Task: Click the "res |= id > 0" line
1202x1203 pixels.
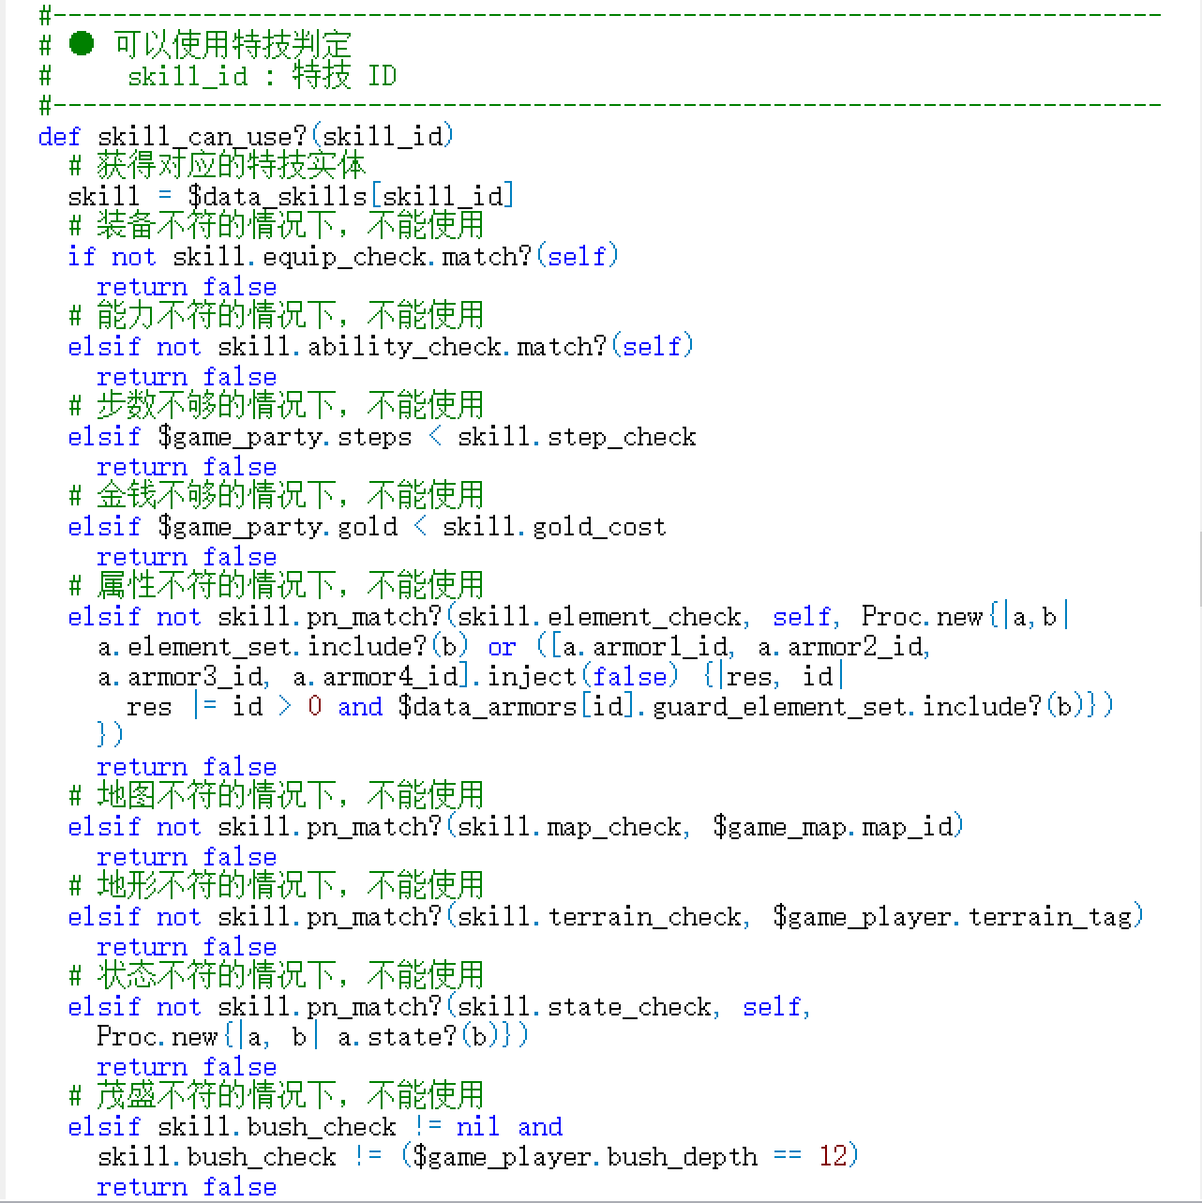Action: point(620,706)
